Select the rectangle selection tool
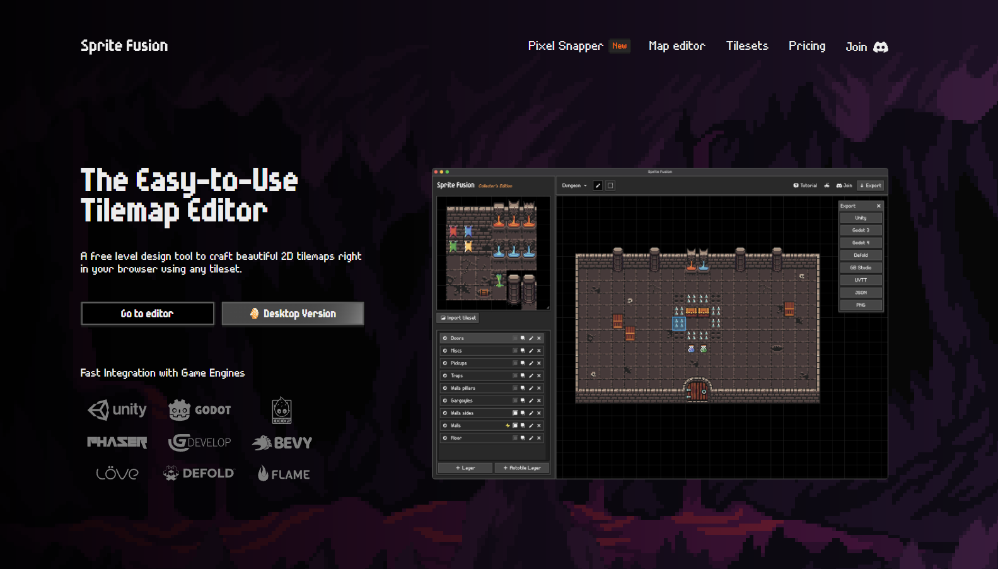 click(x=610, y=185)
